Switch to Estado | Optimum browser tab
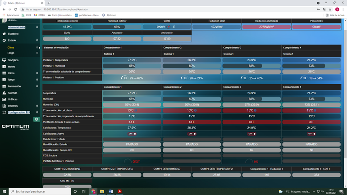This screenshot has height=195, width=347. tap(23, 3)
